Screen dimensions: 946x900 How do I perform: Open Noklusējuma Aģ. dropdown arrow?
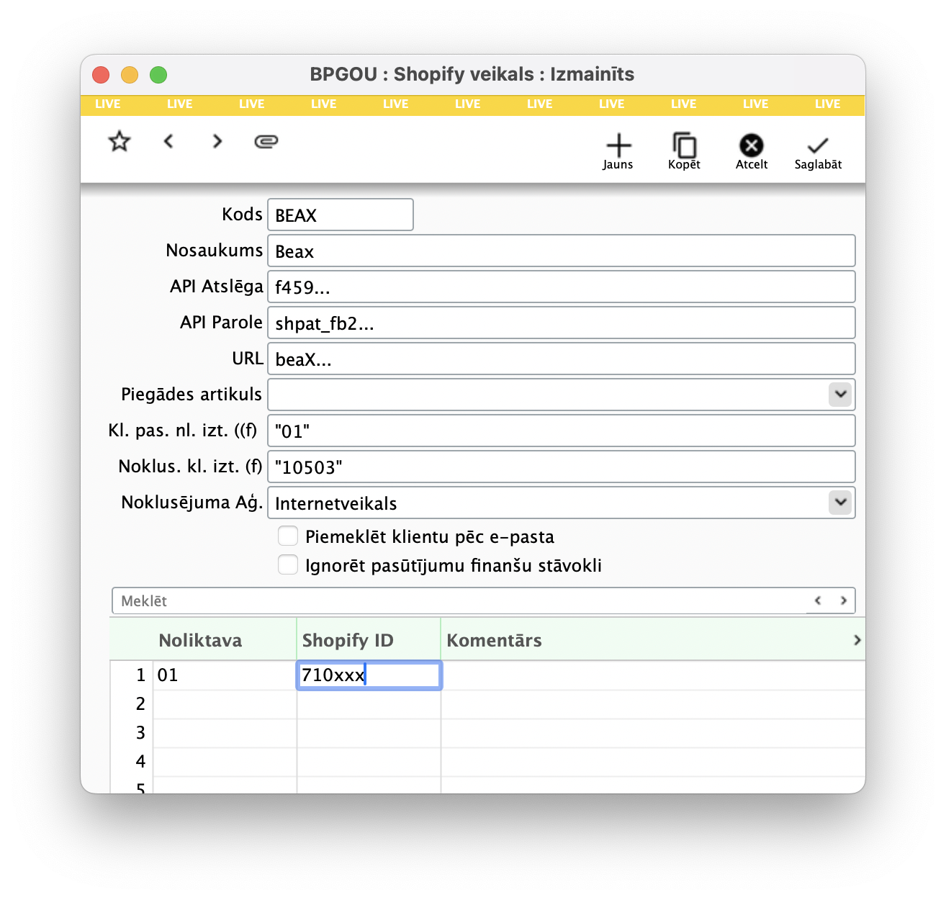(840, 503)
